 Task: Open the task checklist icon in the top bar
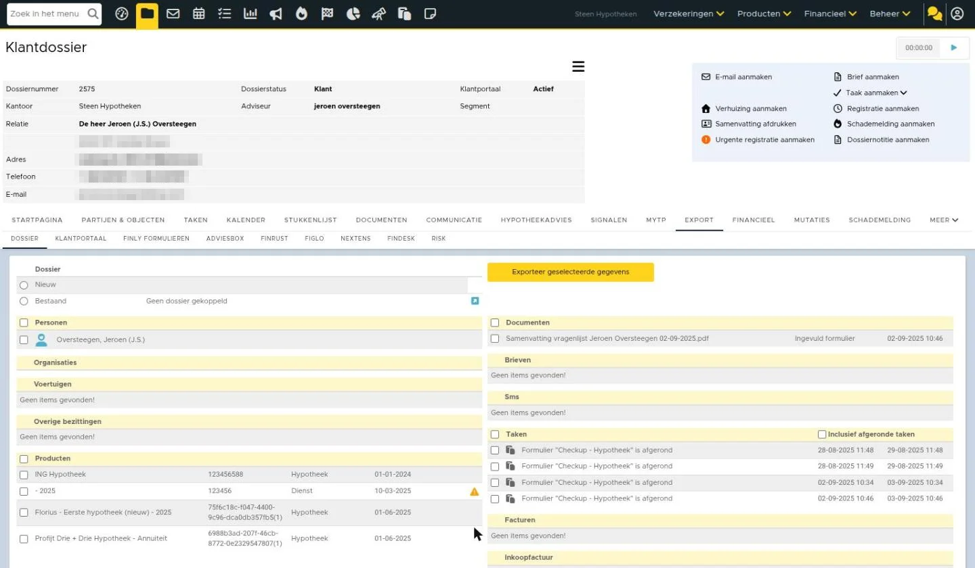coord(225,14)
